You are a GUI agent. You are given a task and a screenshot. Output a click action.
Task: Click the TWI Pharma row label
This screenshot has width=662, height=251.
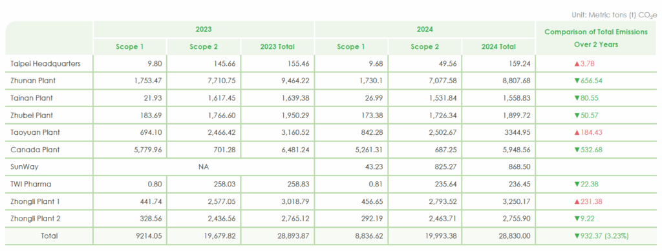pyautogui.click(x=31, y=184)
